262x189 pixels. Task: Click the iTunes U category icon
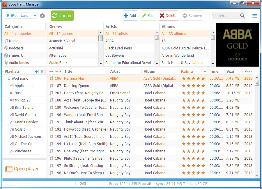6,56
